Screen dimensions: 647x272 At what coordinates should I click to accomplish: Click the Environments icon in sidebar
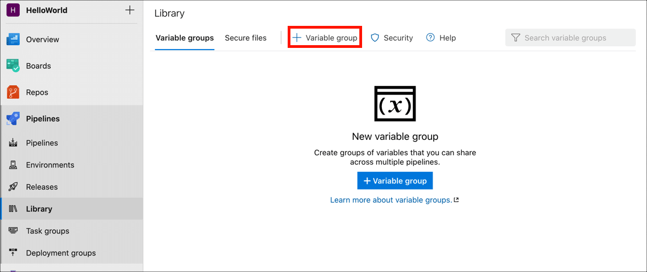tap(13, 165)
